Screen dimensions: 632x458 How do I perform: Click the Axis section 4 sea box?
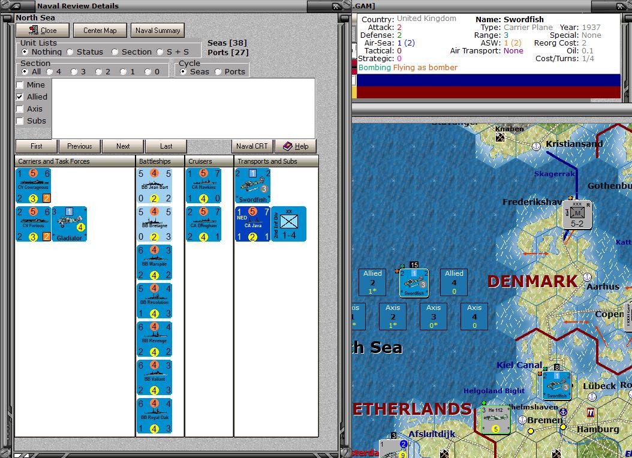point(474,316)
